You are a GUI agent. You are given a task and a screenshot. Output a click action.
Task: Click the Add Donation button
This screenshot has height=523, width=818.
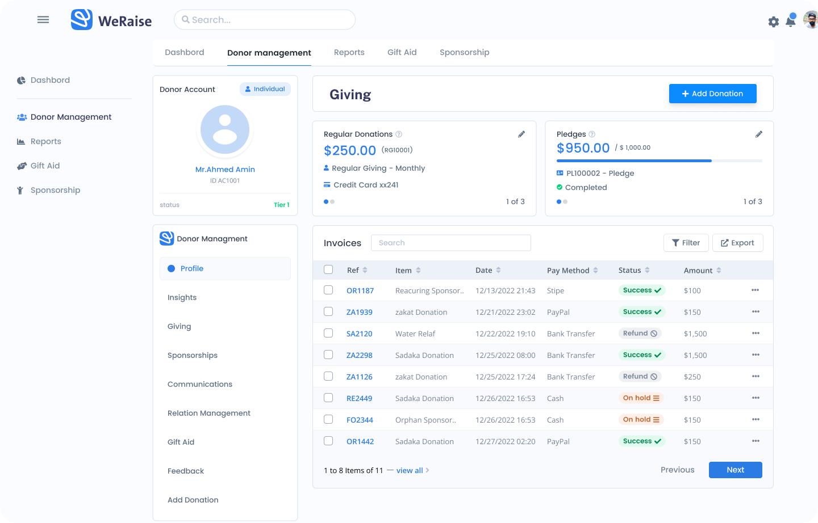point(713,94)
